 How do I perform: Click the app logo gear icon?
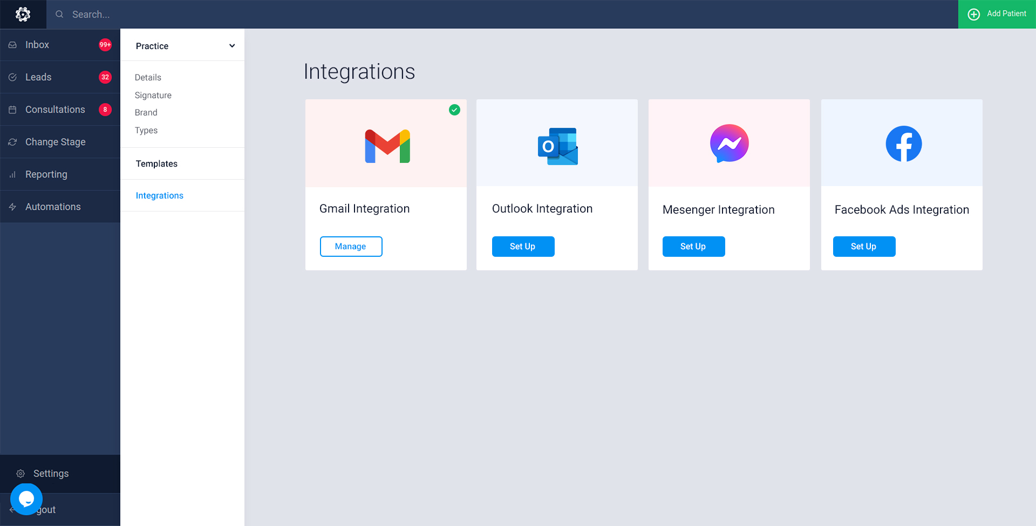tap(23, 15)
